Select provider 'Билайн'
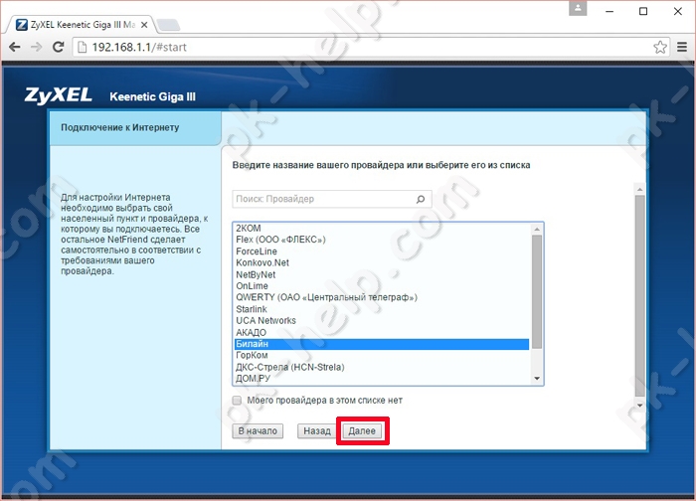Viewport: 696px width, 501px height. pyautogui.click(x=382, y=344)
